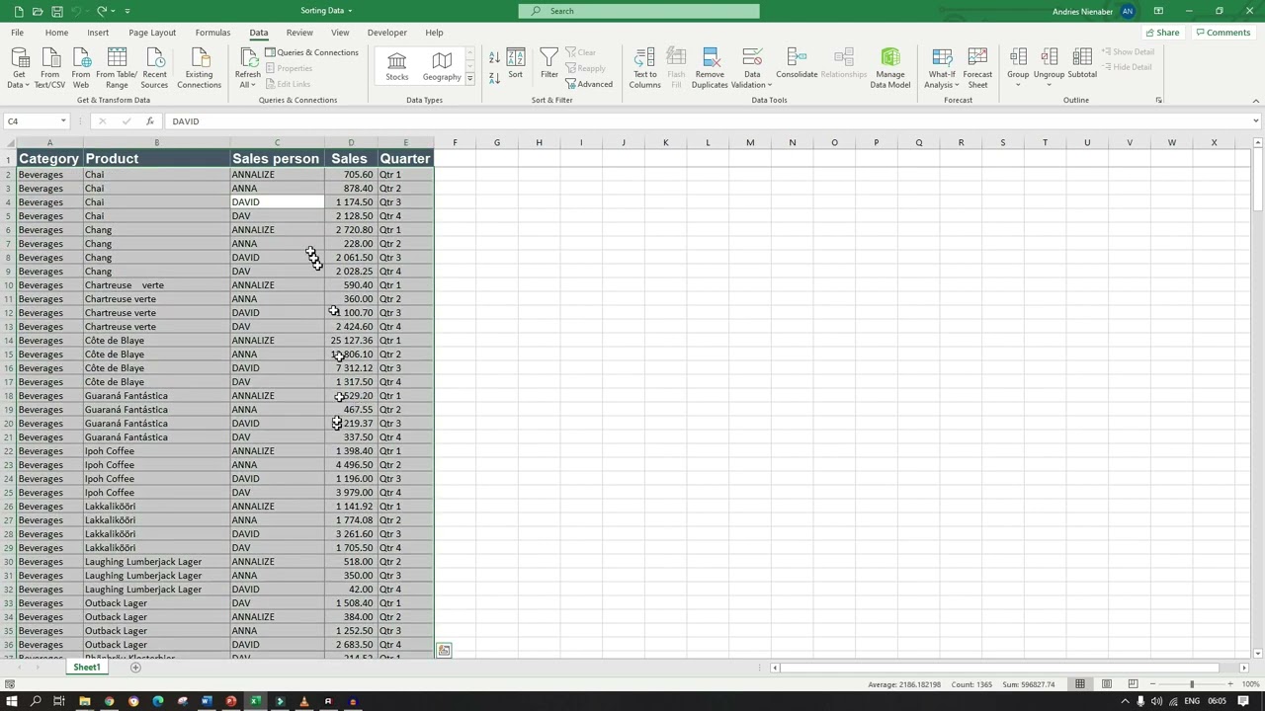1265x711 pixels.
Task: Open Manage Data Model
Action: (890, 68)
